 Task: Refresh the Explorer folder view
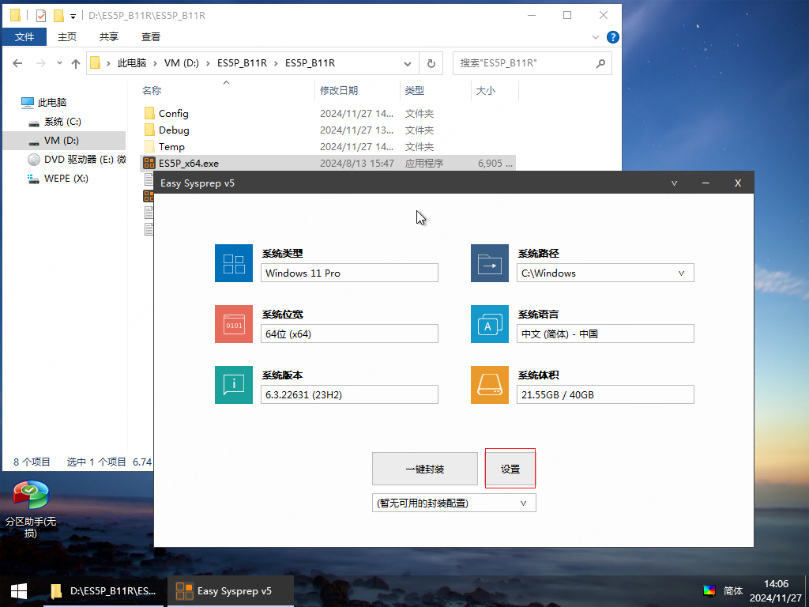[x=431, y=63]
